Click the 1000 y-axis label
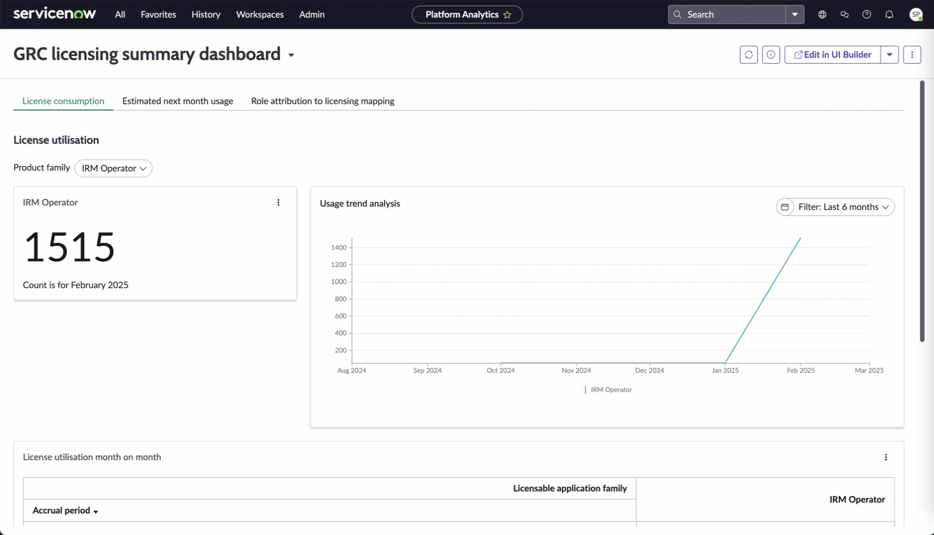The width and height of the screenshot is (934, 535). click(x=339, y=282)
